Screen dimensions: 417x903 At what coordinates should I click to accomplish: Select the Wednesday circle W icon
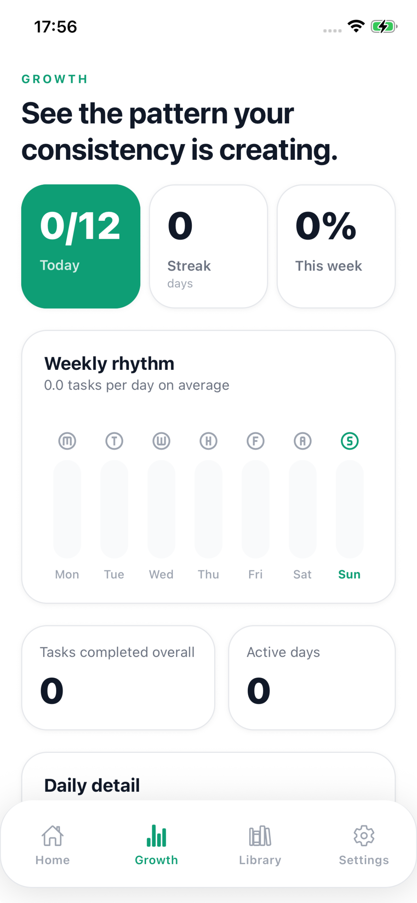(x=161, y=441)
